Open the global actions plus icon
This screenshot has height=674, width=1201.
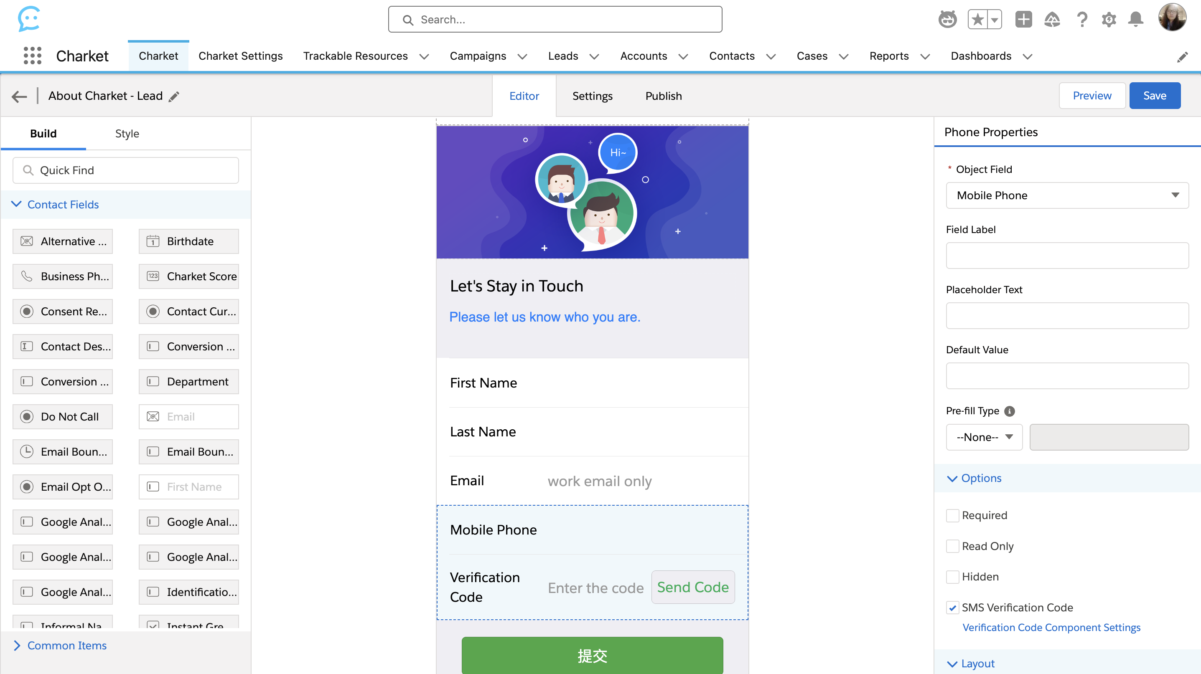click(1023, 20)
